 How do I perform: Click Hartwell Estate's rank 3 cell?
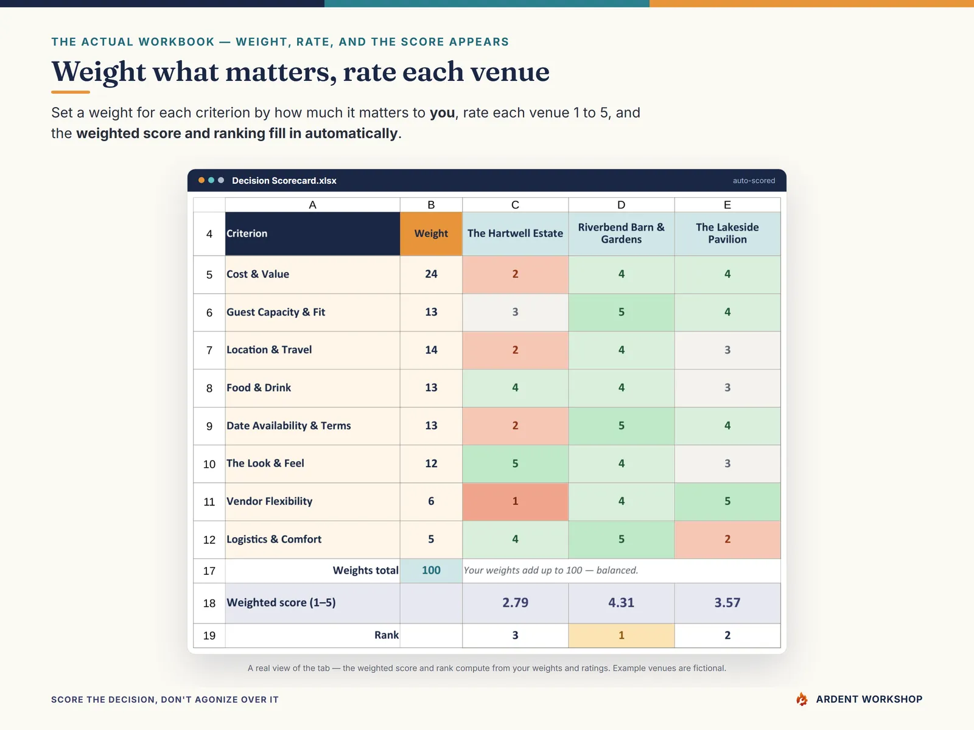(515, 635)
